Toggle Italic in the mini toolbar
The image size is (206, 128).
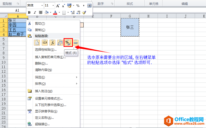click(35, 12)
